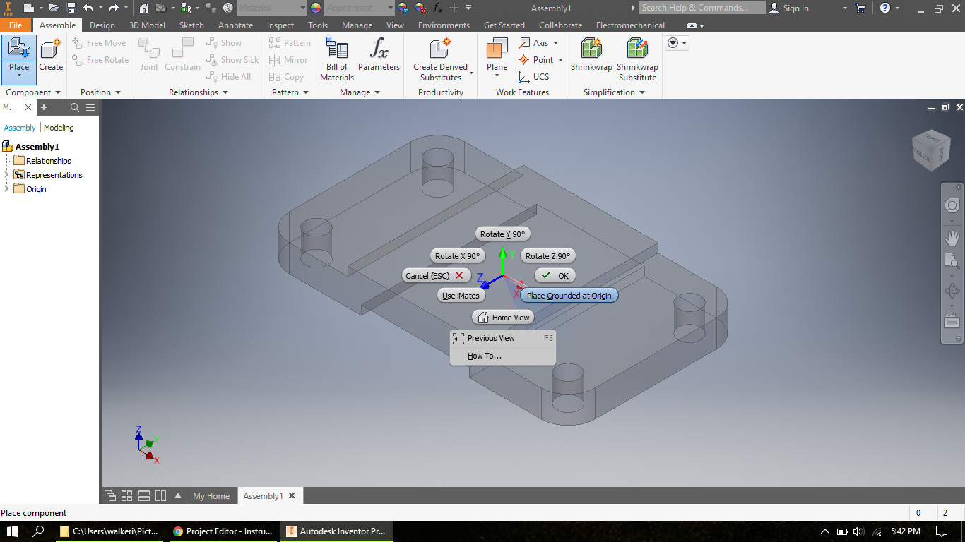Activate the Pan tool in the navigation bar

pos(952,238)
